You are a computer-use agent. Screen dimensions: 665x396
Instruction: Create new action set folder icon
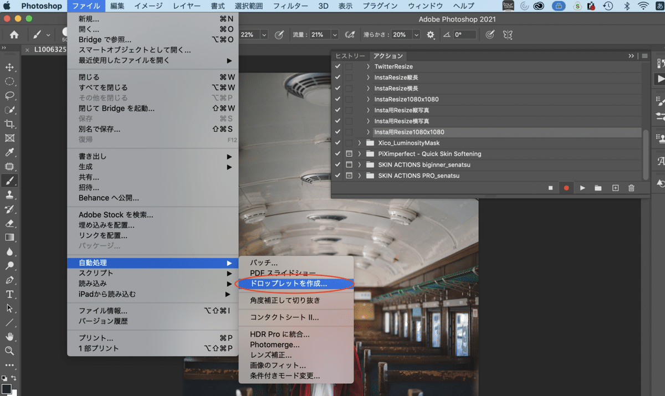click(x=598, y=188)
